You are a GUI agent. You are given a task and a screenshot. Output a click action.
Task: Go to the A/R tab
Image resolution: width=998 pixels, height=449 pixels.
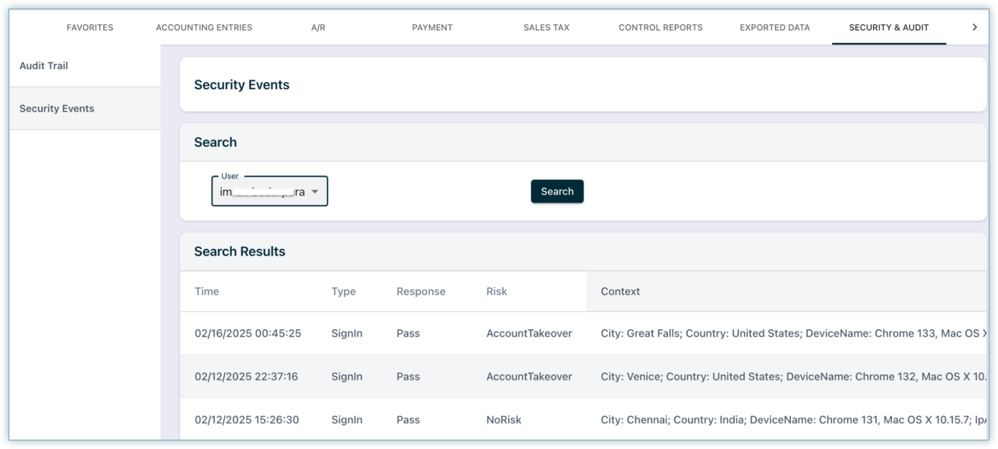point(318,28)
